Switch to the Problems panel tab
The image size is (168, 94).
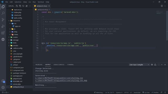tap(39, 65)
